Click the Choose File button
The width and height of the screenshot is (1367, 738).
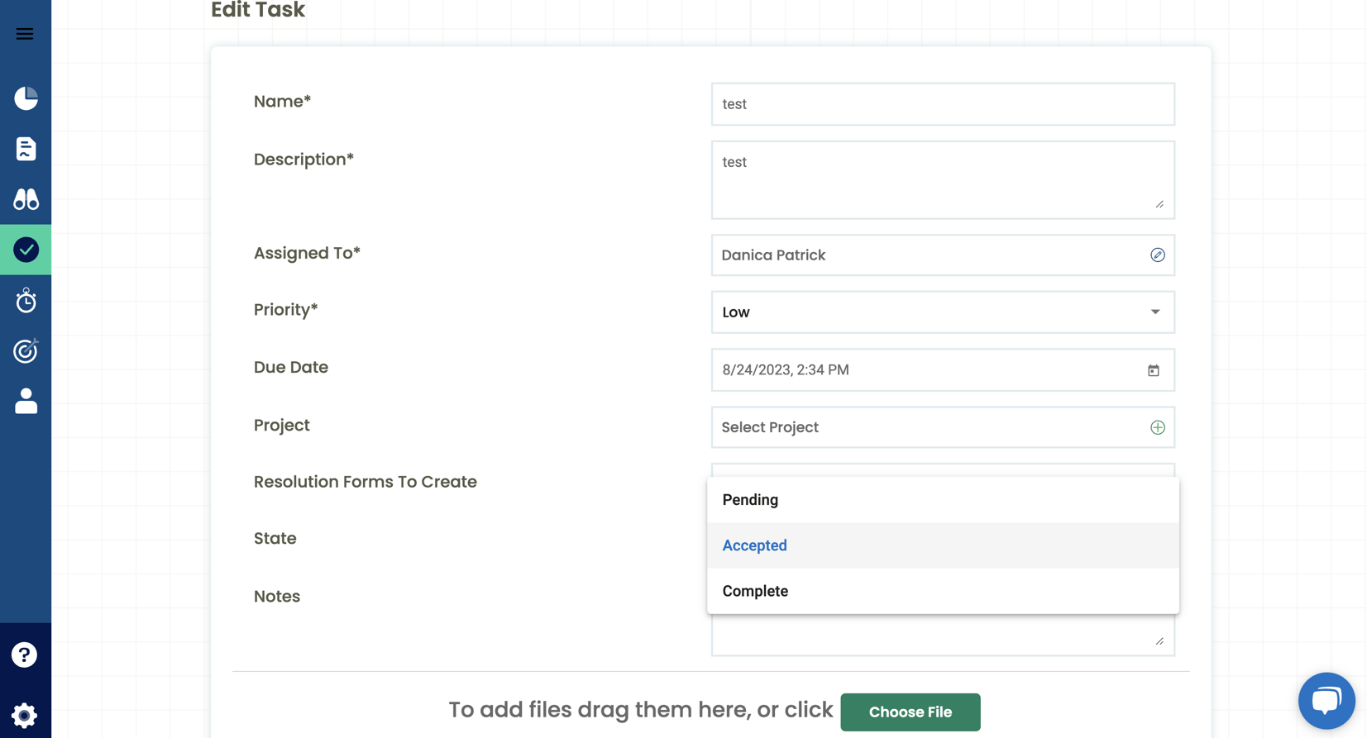911,712
